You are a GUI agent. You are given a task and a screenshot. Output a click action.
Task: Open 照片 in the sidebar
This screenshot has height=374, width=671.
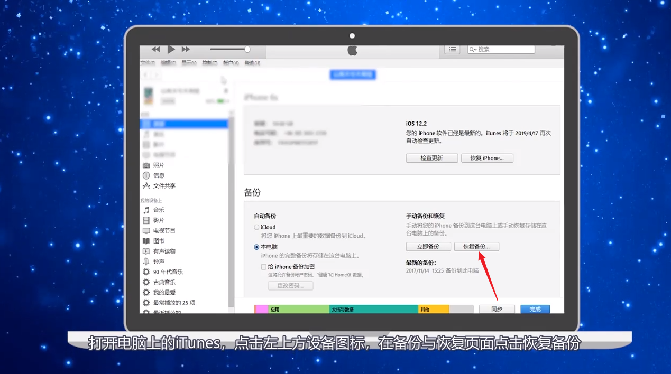tap(159, 165)
